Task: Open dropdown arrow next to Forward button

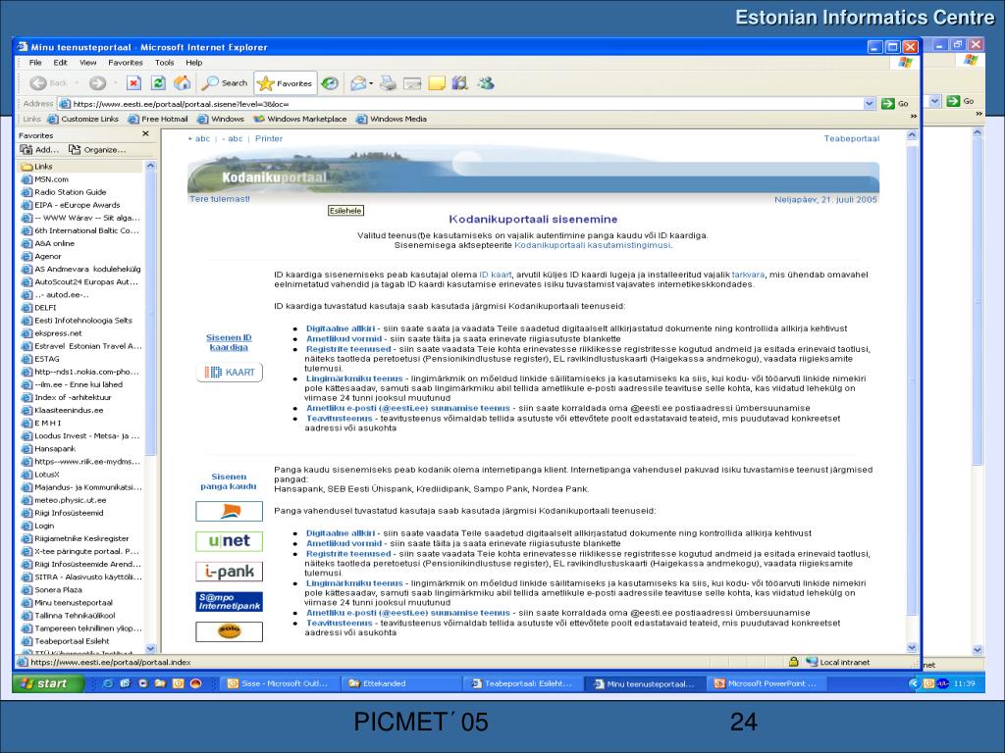Action: pyautogui.click(x=116, y=83)
